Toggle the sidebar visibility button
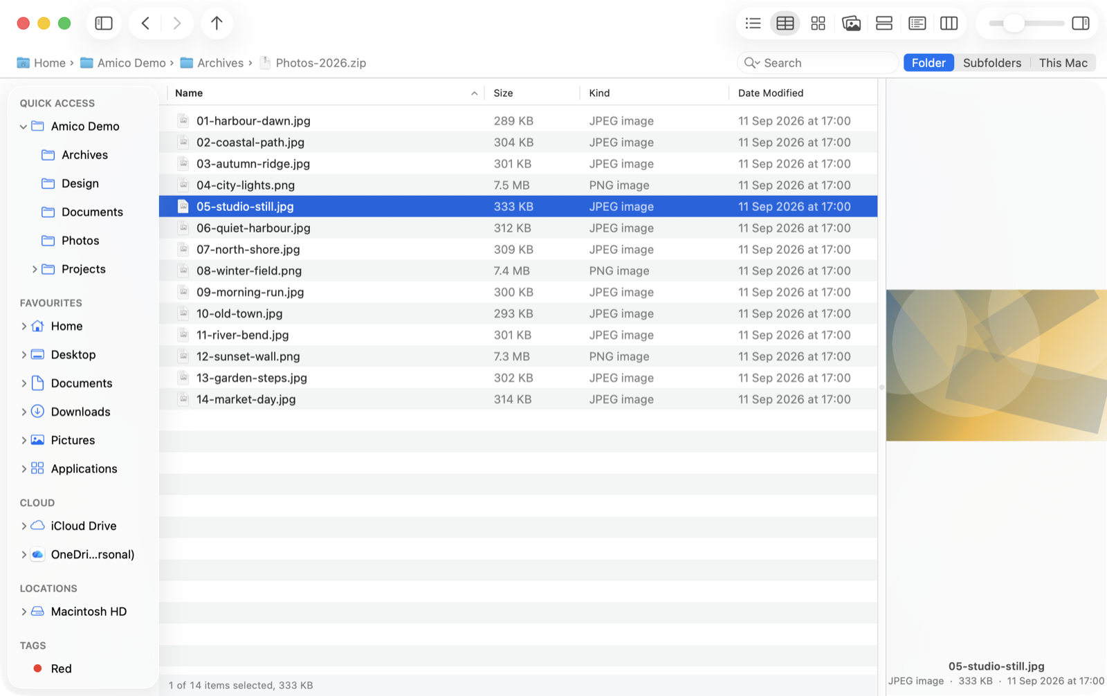 click(104, 24)
